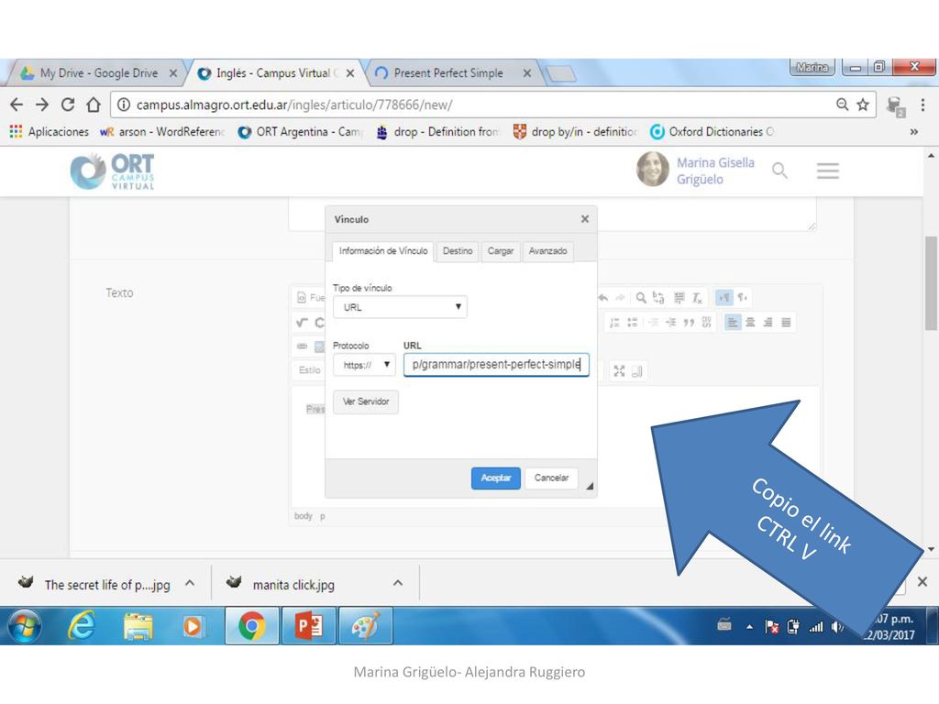Click the browser Back arrow

(x=17, y=104)
